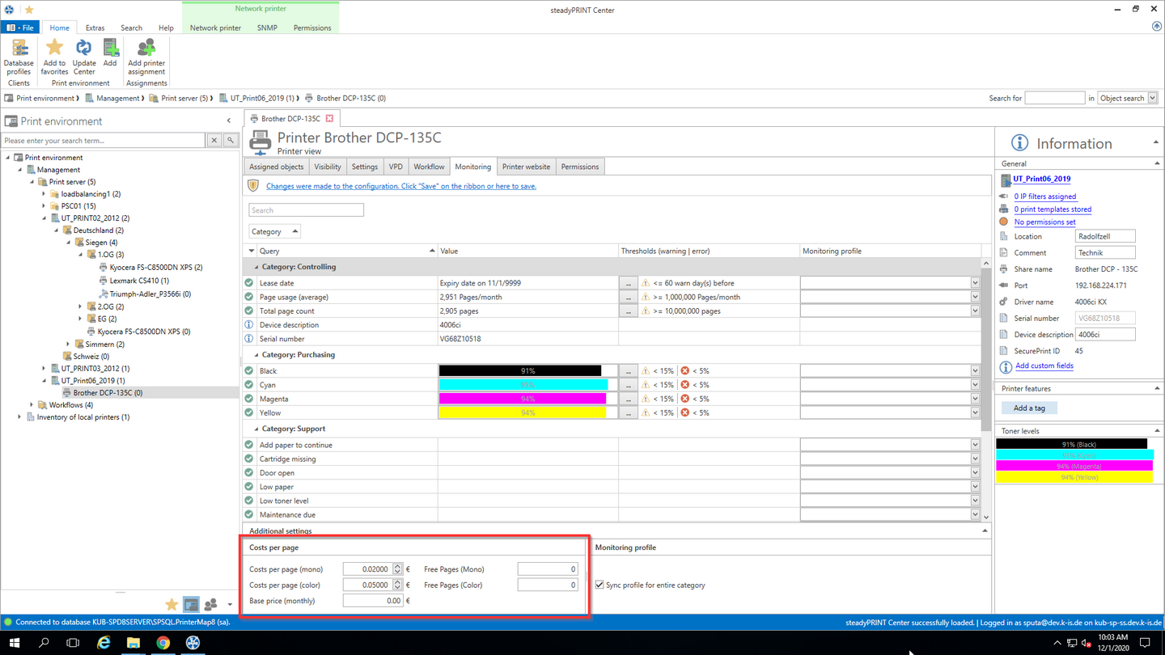Viewport: 1165px width, 655px height.
Task: Close the Brother DCP-135C document tab
Action: [x=329, y=119]
